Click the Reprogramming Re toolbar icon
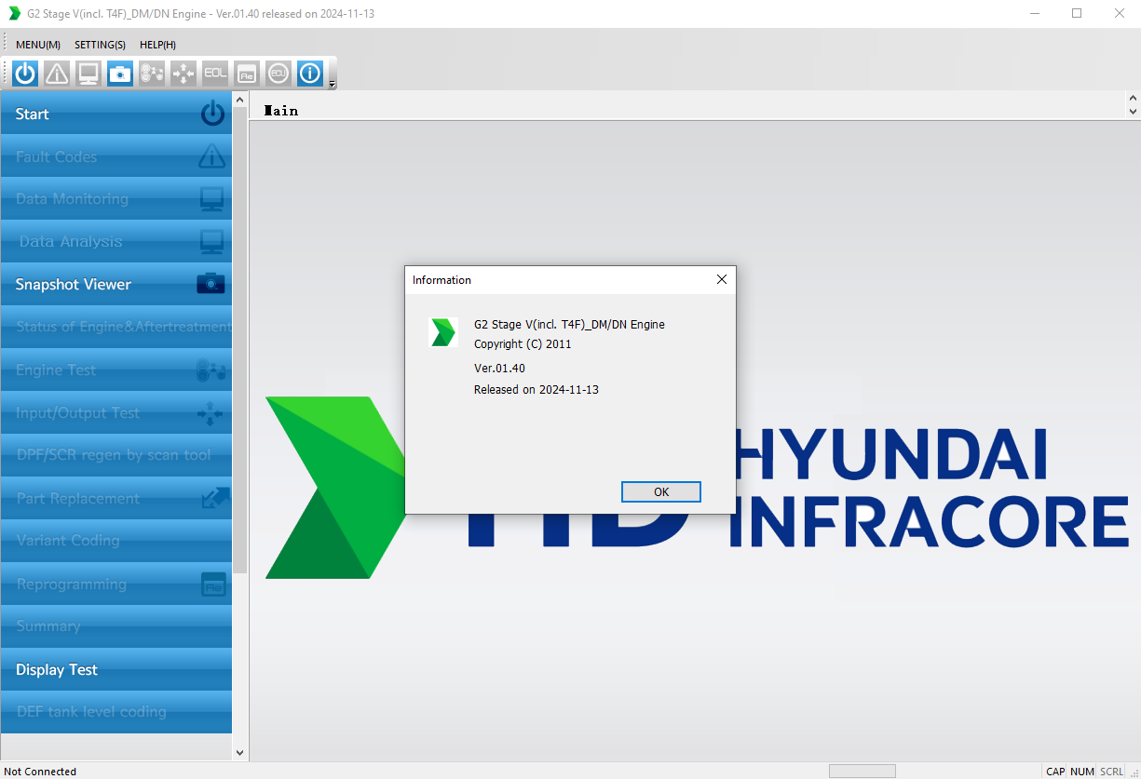Image resolution: width=1141 pixels, height=779 pixels. coord(247,74)
